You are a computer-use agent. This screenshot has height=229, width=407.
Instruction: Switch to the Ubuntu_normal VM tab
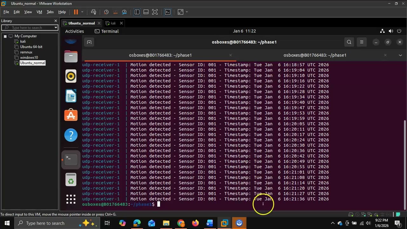81,23
